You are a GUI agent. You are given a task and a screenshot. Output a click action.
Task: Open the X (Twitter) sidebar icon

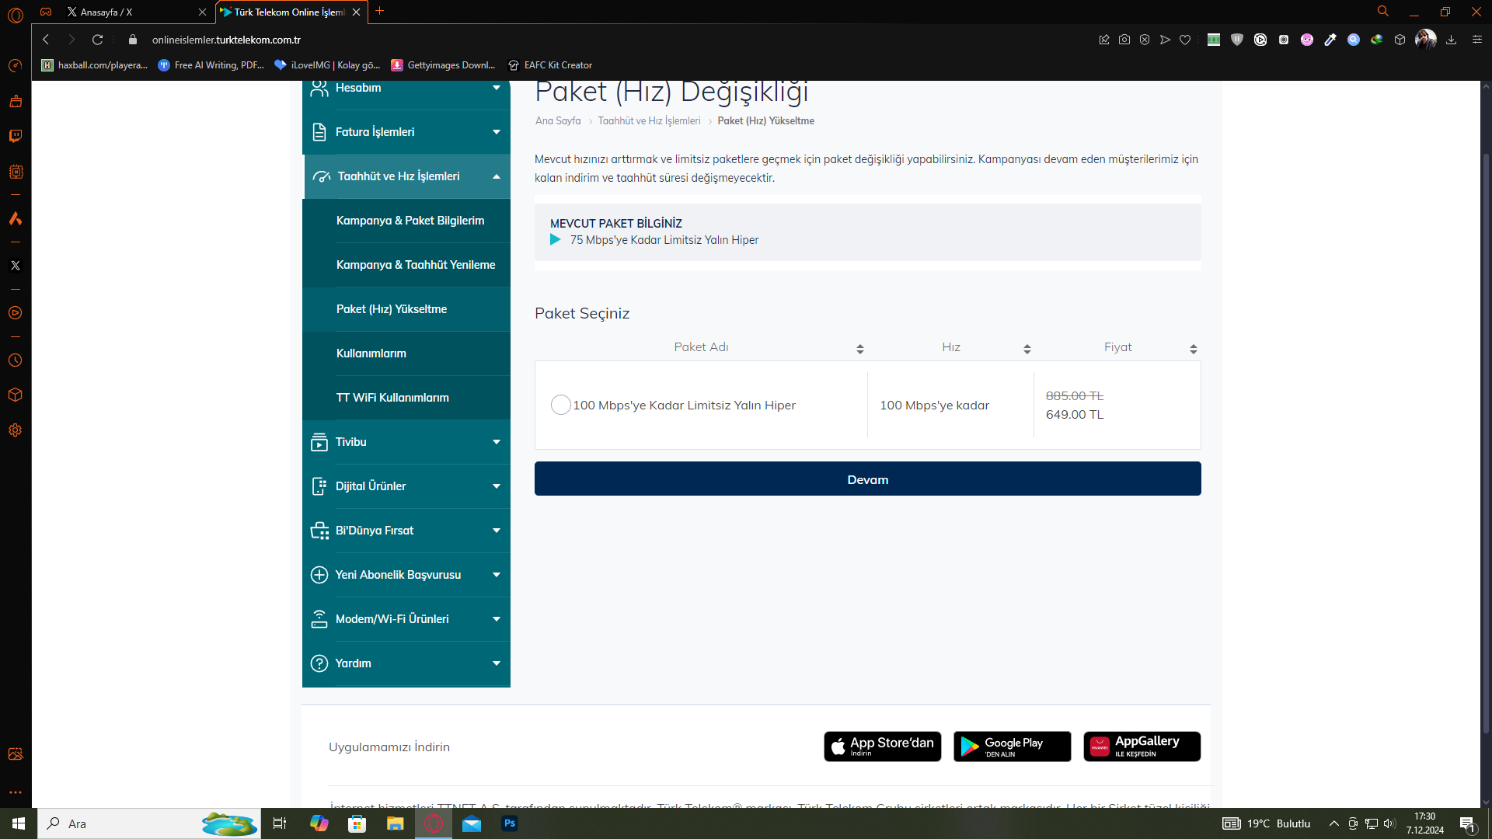[15, 266]
